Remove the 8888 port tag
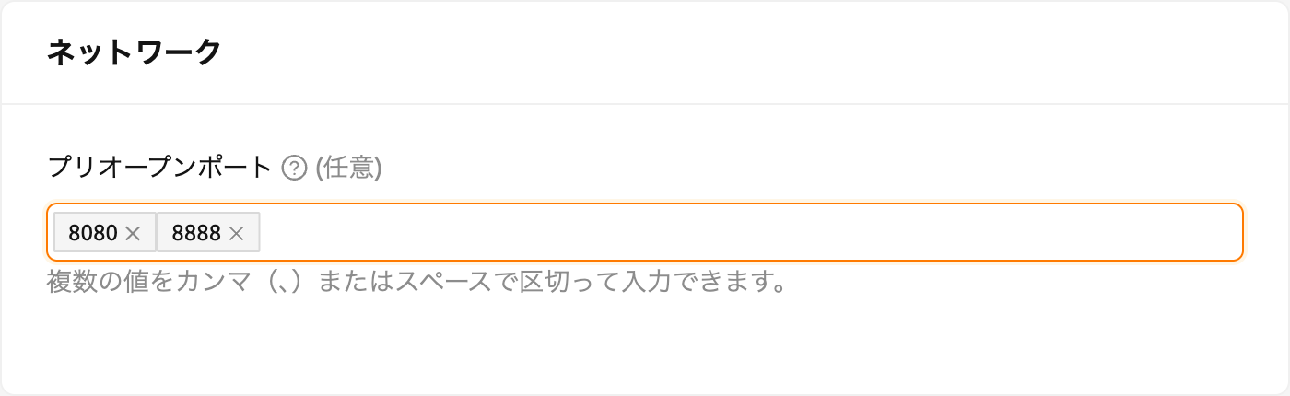The width and height of the screenshot is (1290, 396). tap(236, 234)
